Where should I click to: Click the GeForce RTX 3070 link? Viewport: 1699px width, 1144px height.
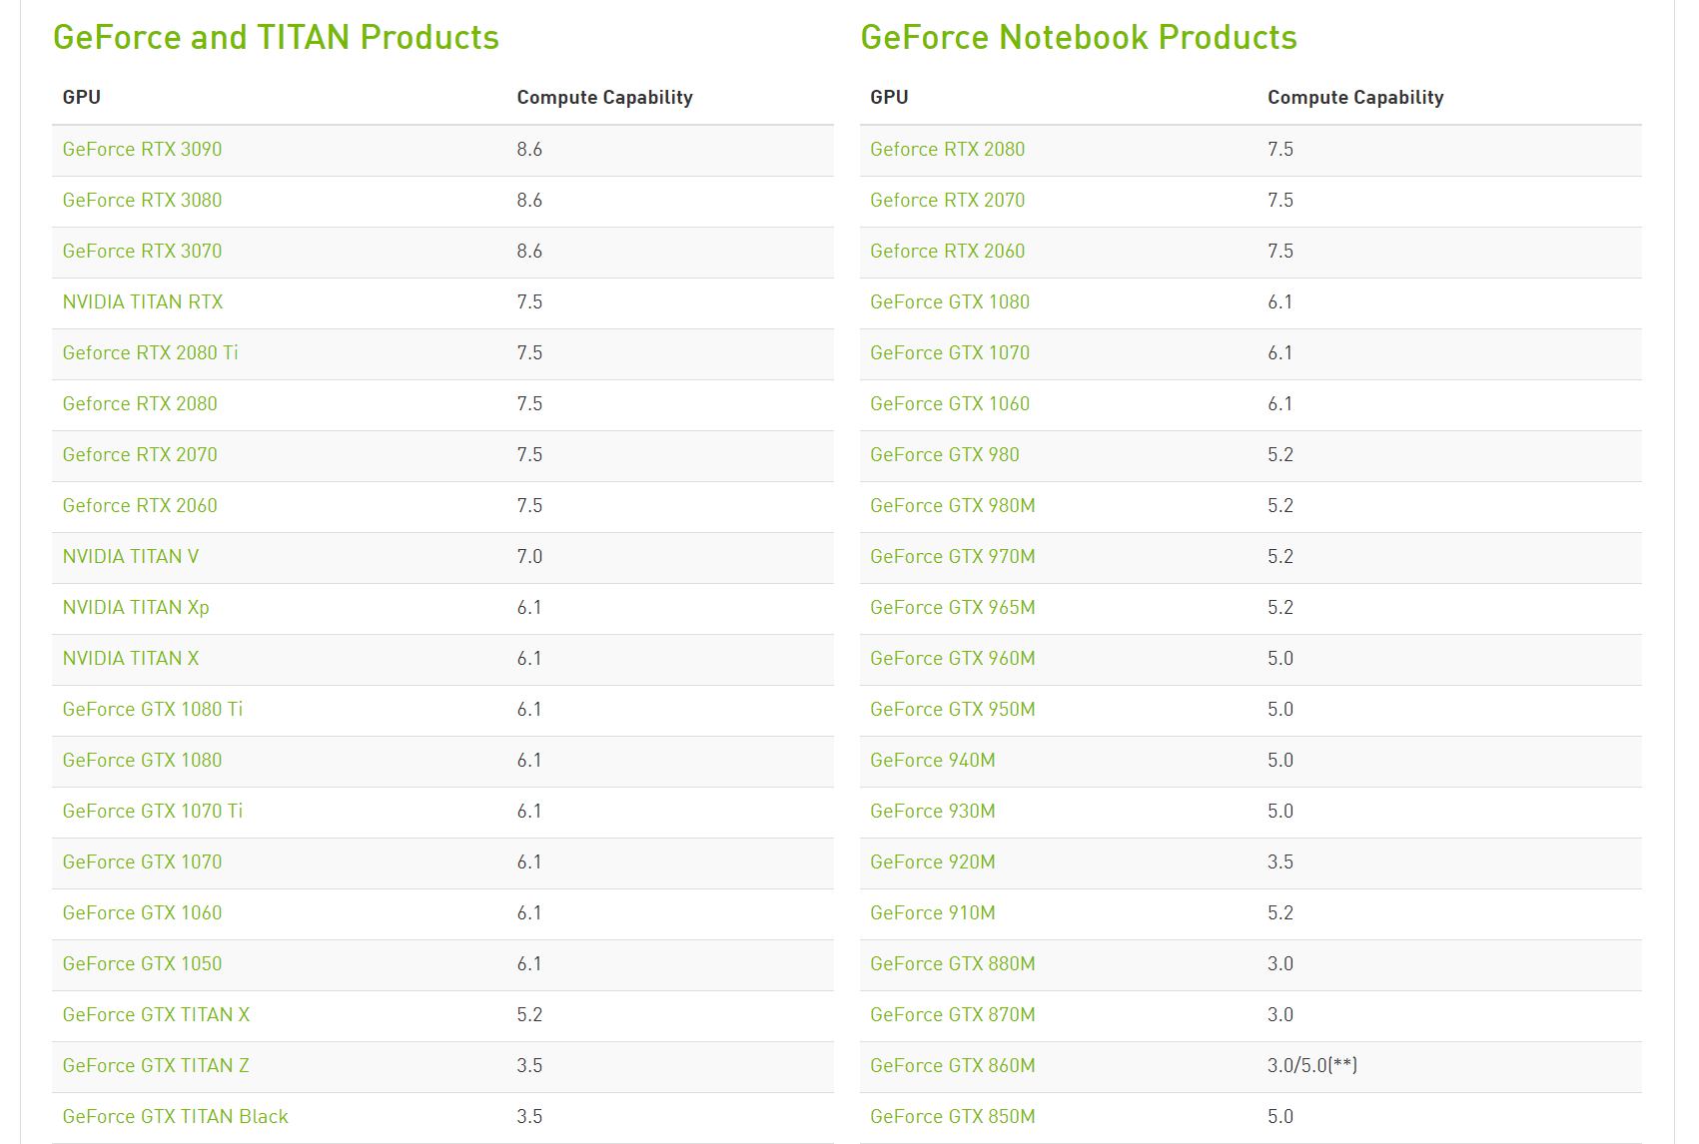tap(142, 252)
